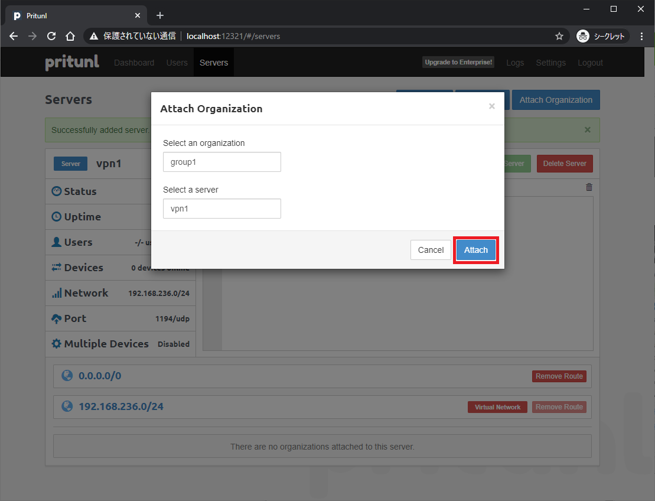Screen dimensions: 655x501
Task: Click the not secure warning icon
Action: (94, 37)
